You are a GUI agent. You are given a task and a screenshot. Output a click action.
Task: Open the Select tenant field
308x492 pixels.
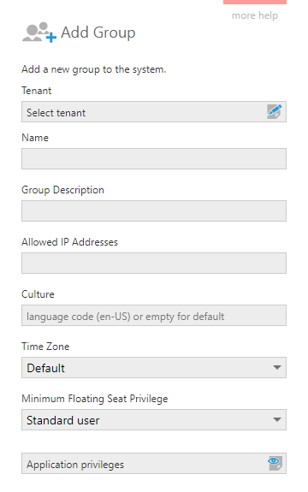pyautogui.click(x=154, y=112)
